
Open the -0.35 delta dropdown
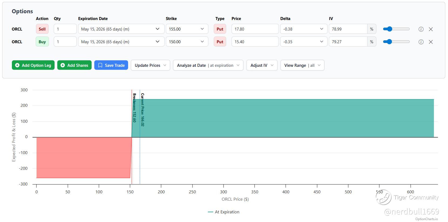click(304, 42)
